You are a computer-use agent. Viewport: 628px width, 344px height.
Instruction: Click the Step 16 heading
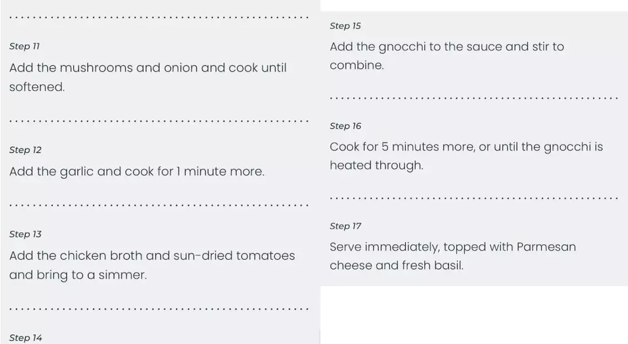click(x=345, y=126)
